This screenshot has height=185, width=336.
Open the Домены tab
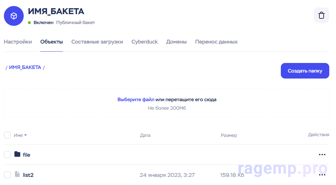[x=176, y=42]
